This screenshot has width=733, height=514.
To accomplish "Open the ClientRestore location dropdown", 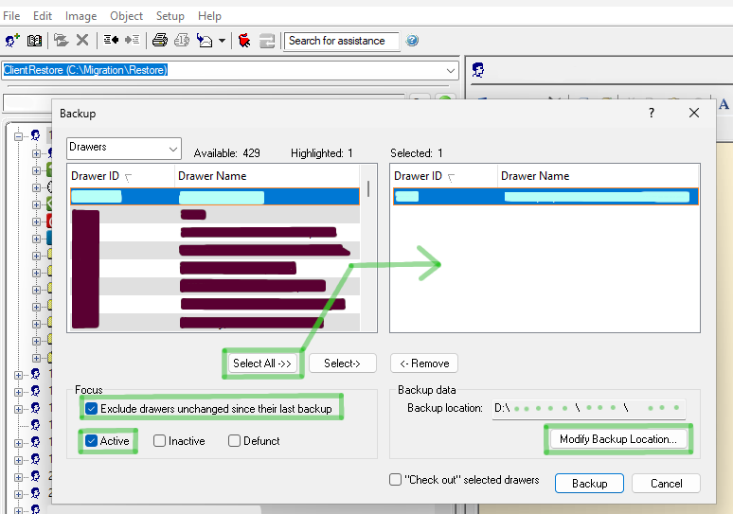I will click(451, 71).
